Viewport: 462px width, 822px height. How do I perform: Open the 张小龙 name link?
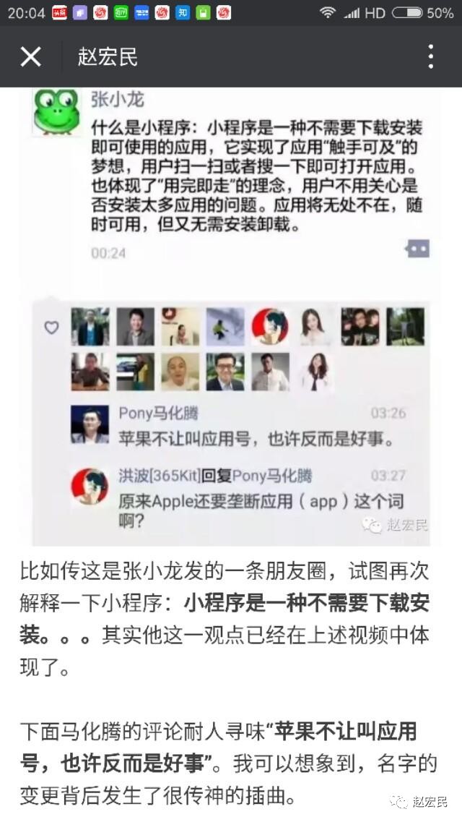click(x=117, y=98)
